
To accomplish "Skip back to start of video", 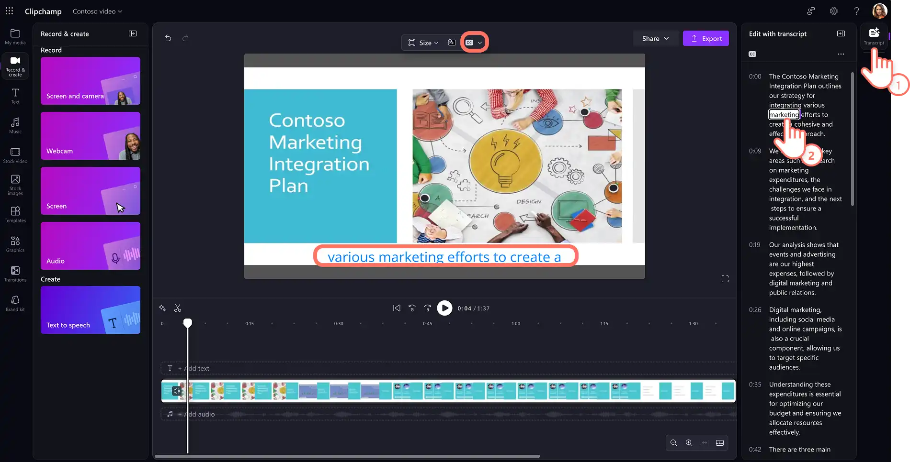I will (397, 308).
